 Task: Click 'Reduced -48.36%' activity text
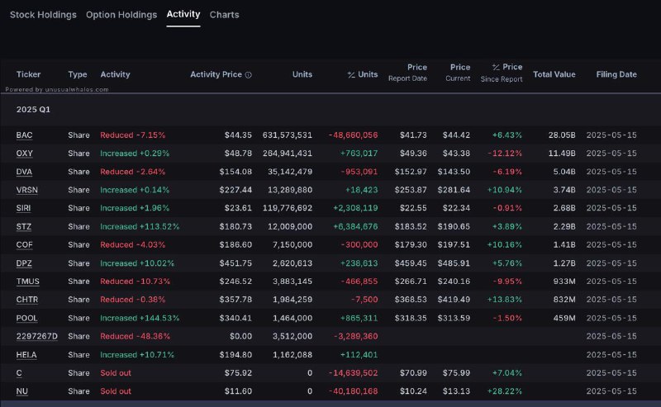tap(136, 336)
